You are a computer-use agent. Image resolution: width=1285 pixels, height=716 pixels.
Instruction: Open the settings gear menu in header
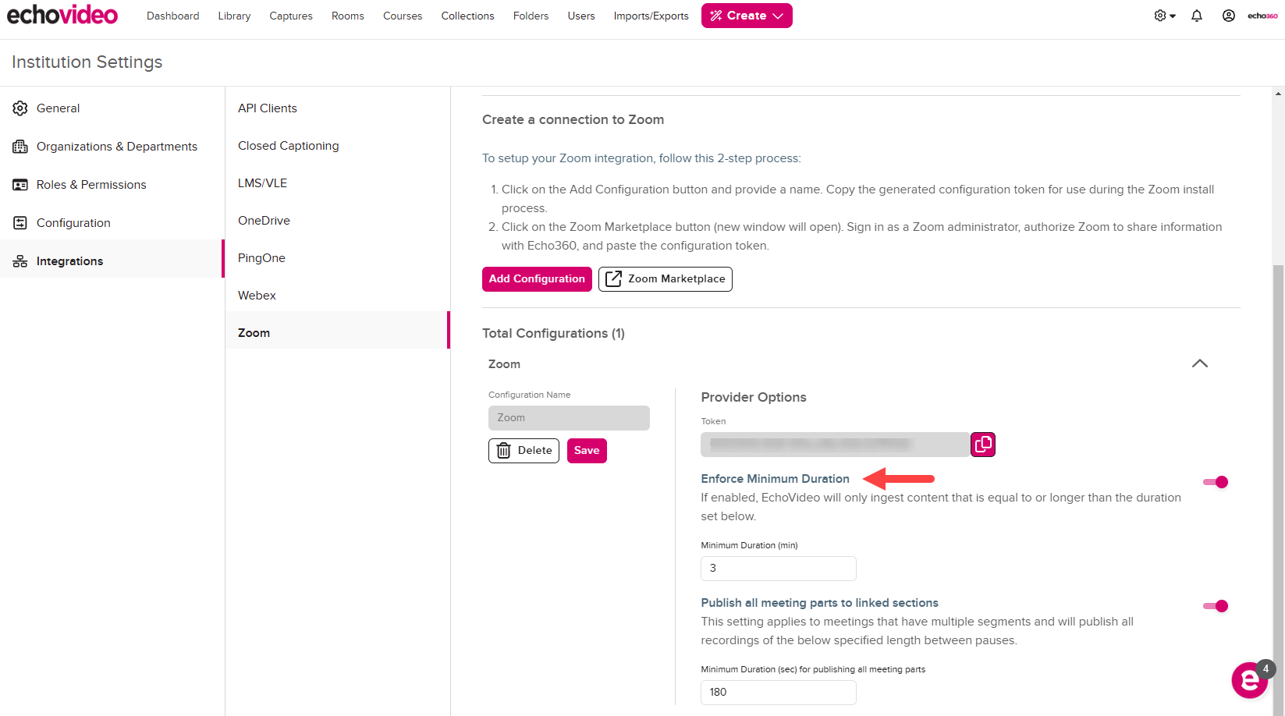[1164, 16]
